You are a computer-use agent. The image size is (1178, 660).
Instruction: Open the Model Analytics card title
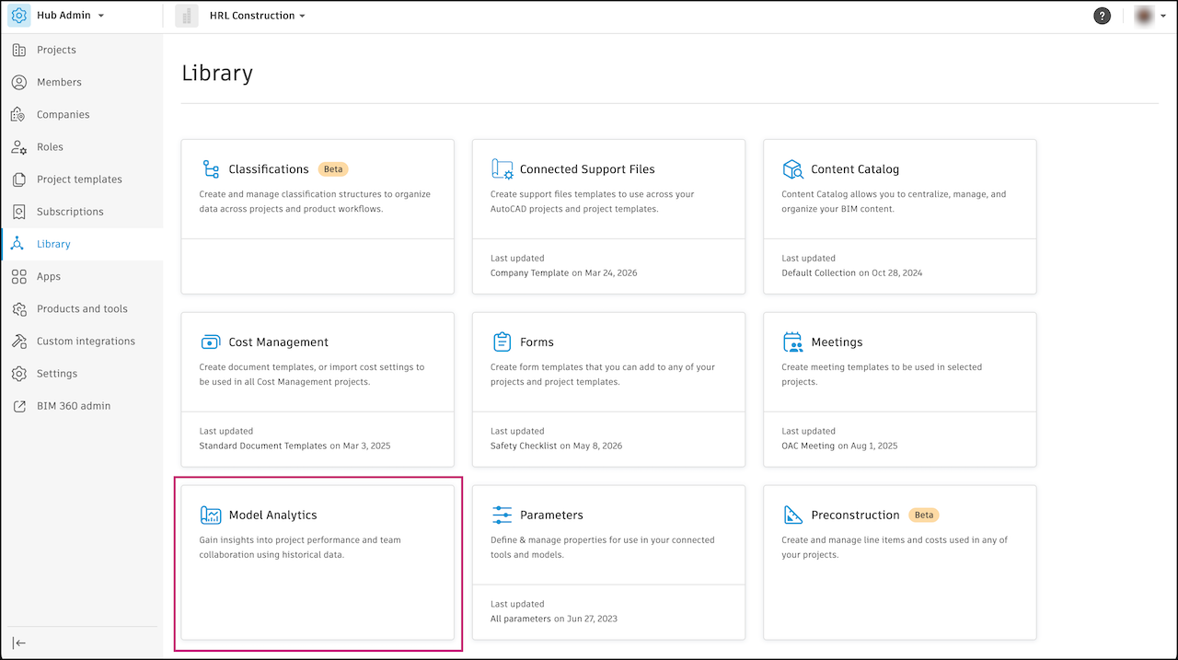click(x=272, y=515)
